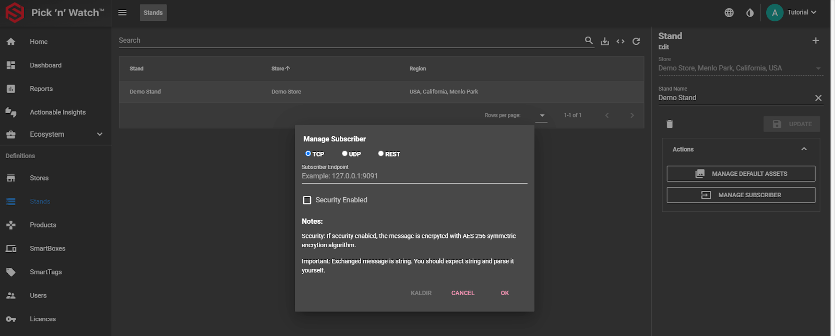835x336 pixels.
Task: Click the Demo Store table cell
Action: click(x=286, y=92)
